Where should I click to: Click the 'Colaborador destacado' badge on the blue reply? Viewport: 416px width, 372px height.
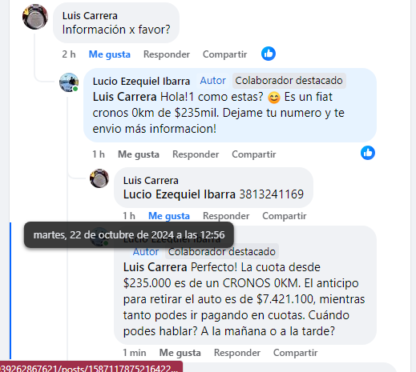click(x=289, y=81)
